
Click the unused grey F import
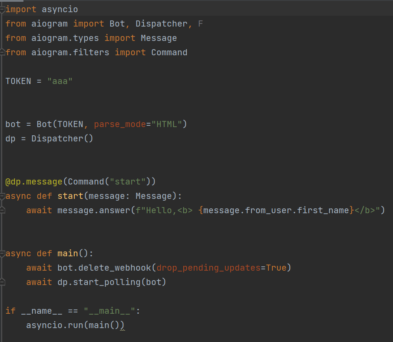pyautogui.click(x=201, y=24)
